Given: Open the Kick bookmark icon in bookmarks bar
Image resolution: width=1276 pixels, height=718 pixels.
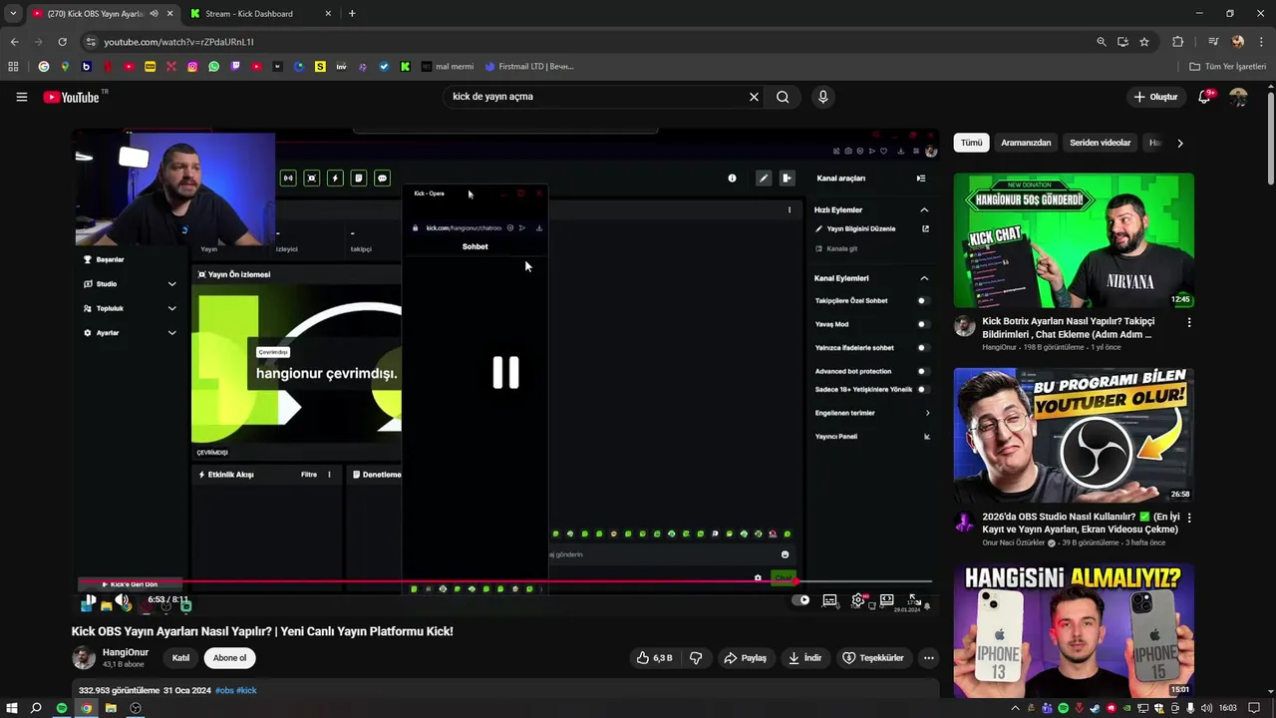Looking at the screenshot, I should [x=405, y=67].
